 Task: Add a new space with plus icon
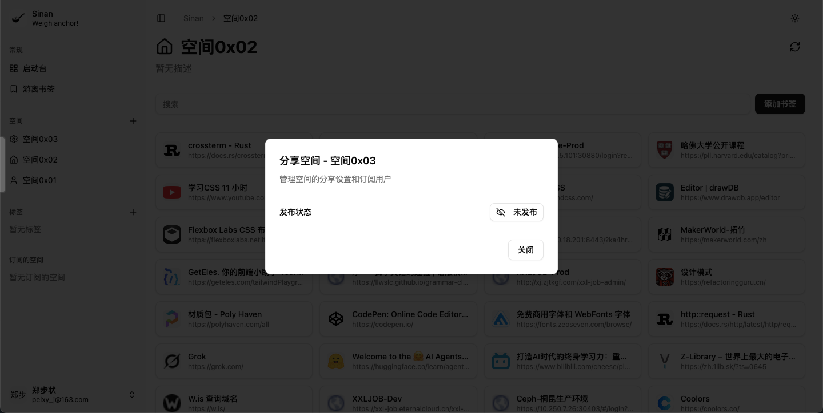point(133,121)
